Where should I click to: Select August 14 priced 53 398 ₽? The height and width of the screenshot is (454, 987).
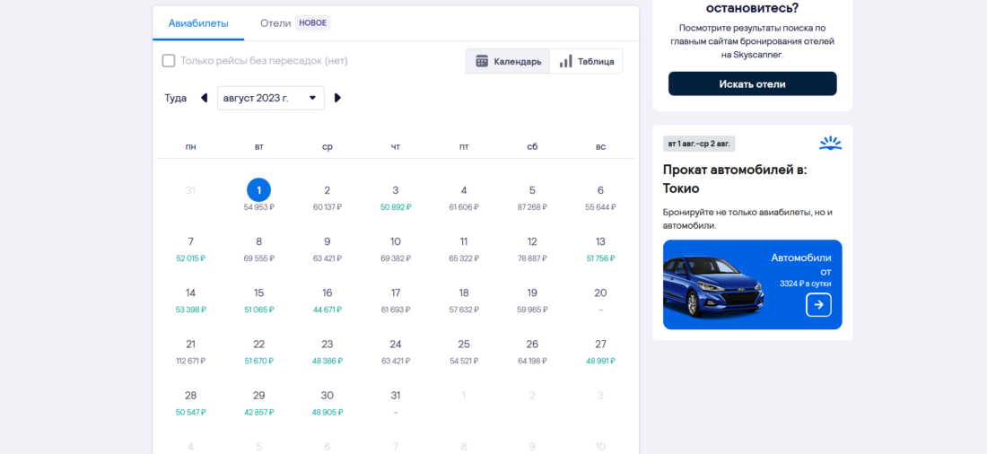[x=191, y=300]
